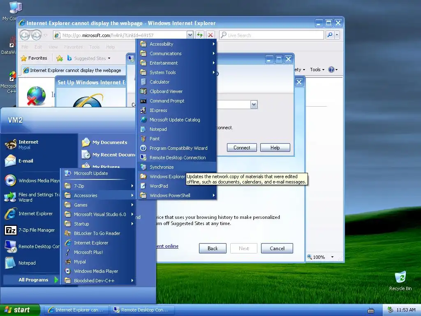Switch to Internet Explorer taskbar button
Viewport: 421px width, 316px height.
pyautogui.click(x=76, y=310)
